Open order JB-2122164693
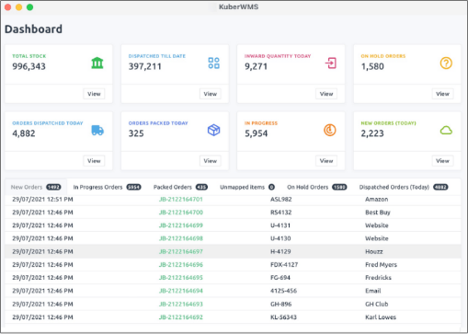The width and height of the screenshot is (468, 334). point(181,304)
